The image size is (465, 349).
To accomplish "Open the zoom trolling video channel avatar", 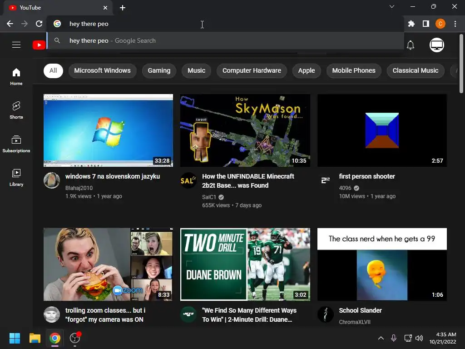I will 52,314.
